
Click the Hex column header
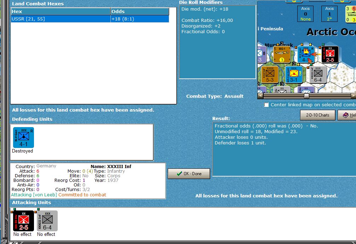(61, 12)
